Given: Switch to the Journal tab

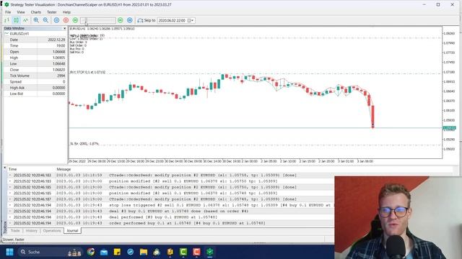Looking at the screenshot, I should pyautogui.click(x=72, y=231).
